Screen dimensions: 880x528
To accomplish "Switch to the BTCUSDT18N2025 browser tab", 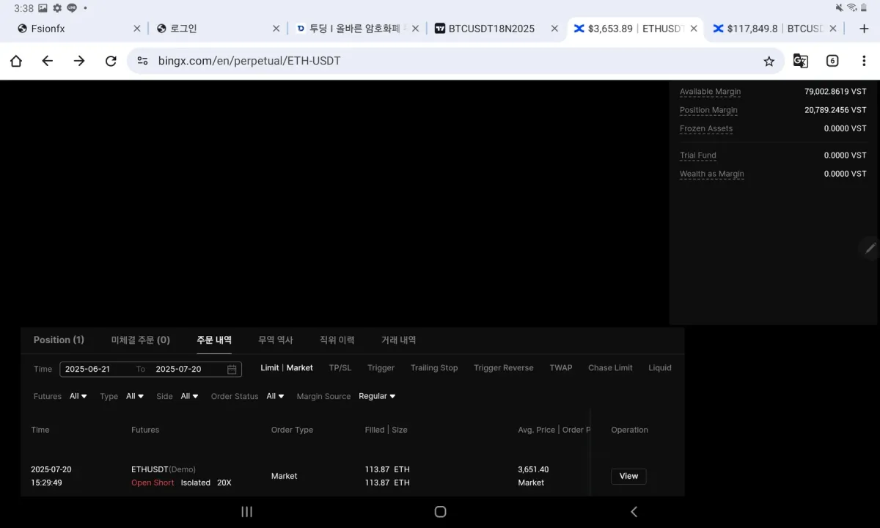I will coord(491,29).
